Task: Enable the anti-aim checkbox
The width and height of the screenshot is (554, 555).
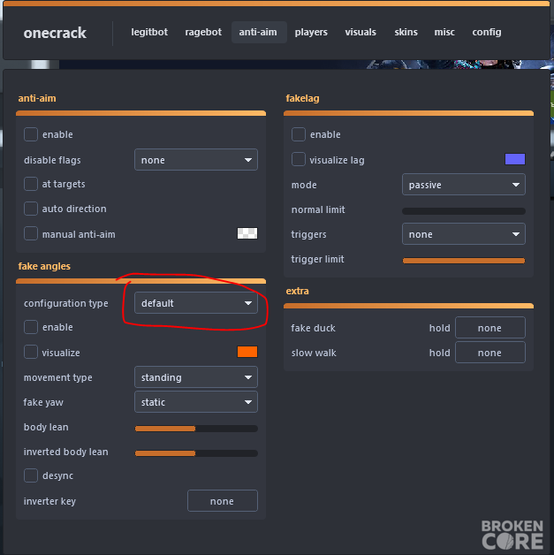Action: tap(31, 134)
